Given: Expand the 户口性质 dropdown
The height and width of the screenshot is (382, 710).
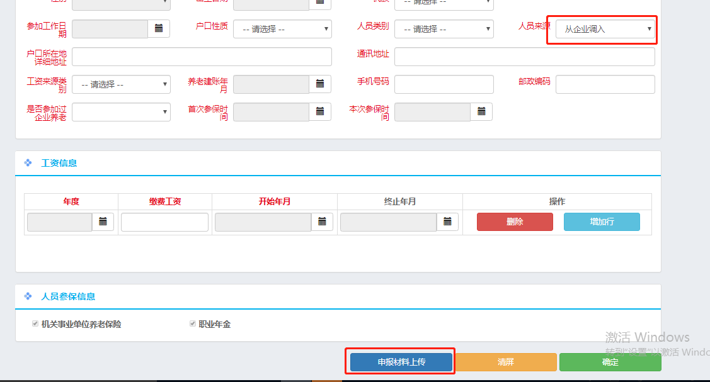Looking at the screenshot, I should pos(282,29).
